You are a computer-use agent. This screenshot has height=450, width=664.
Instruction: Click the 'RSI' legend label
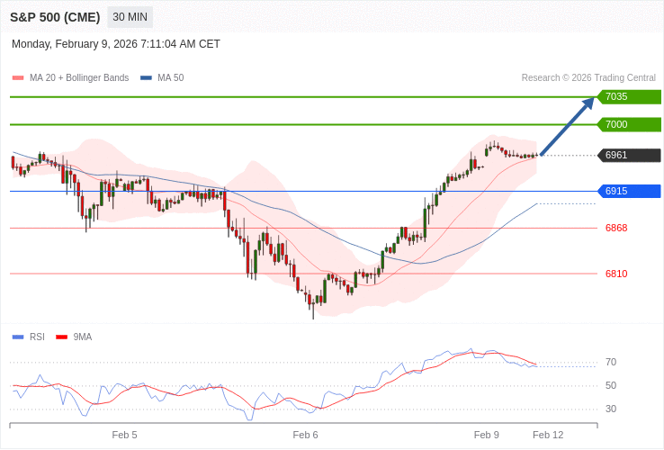pos(37,337)
